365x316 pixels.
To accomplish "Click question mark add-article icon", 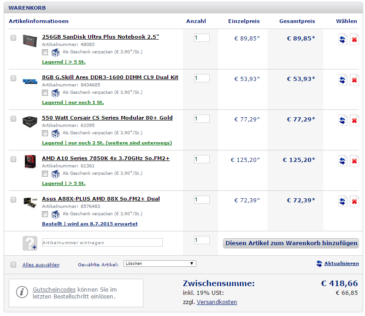I will click(29, 243).
